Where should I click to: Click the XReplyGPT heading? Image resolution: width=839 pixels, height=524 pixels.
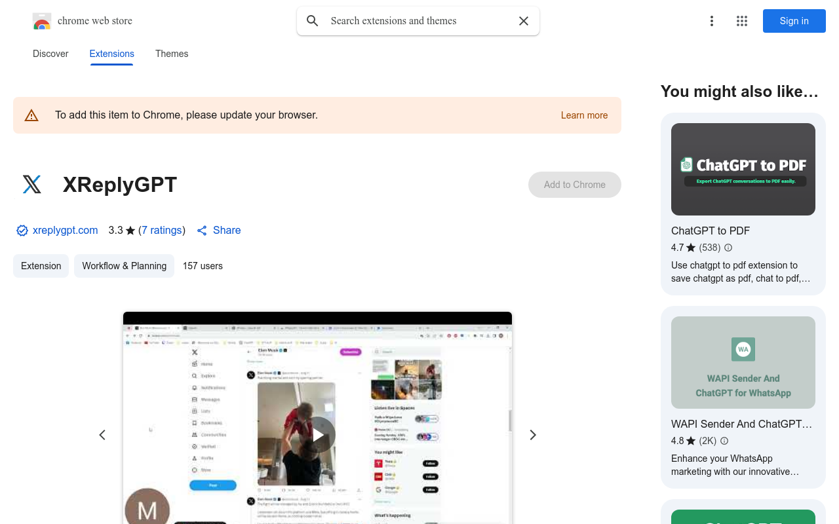coord(120,185)
